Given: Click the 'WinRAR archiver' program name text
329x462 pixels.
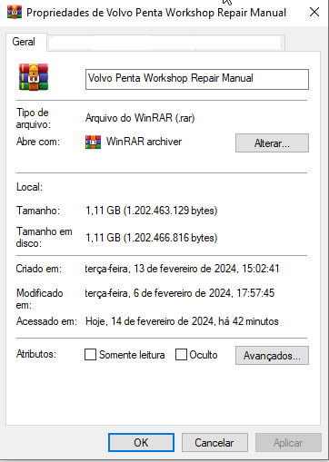Looking at the screenshot, I should [x=144, y=142].
